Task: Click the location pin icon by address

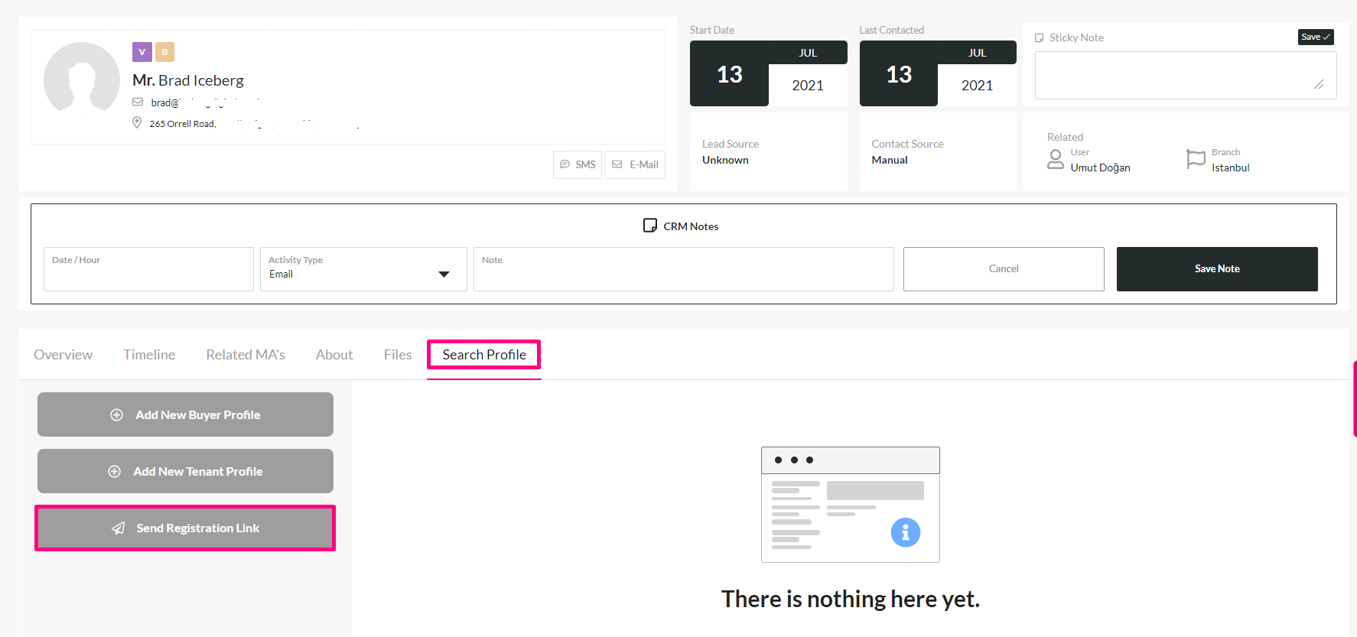Action: [137, 123]
